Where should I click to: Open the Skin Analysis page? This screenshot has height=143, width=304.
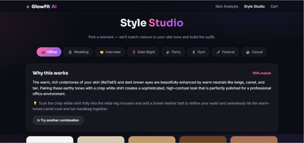[x=227, y=6]
